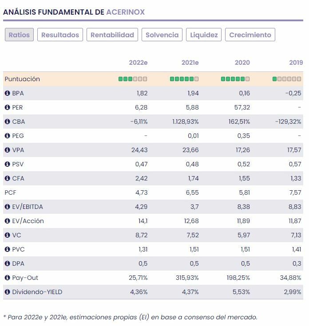Switch to the Crecimiento tab
The height and width of the screenshot is (326, 309).
pos(250,35)
